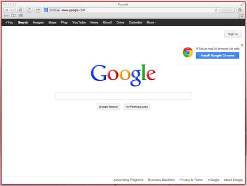Screen dimensions: 247x186
Task: Open the downloads icon in toolbar
Action: 240,10
